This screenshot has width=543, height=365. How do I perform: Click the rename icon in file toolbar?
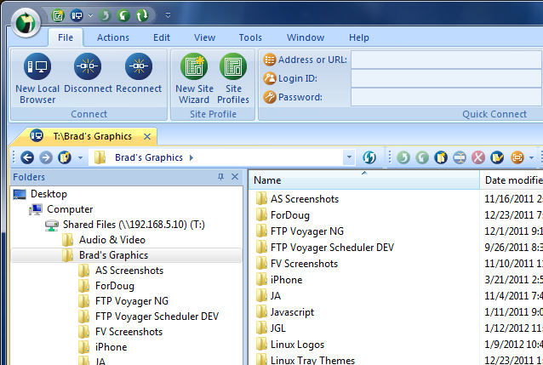click(x=460, y=157)
